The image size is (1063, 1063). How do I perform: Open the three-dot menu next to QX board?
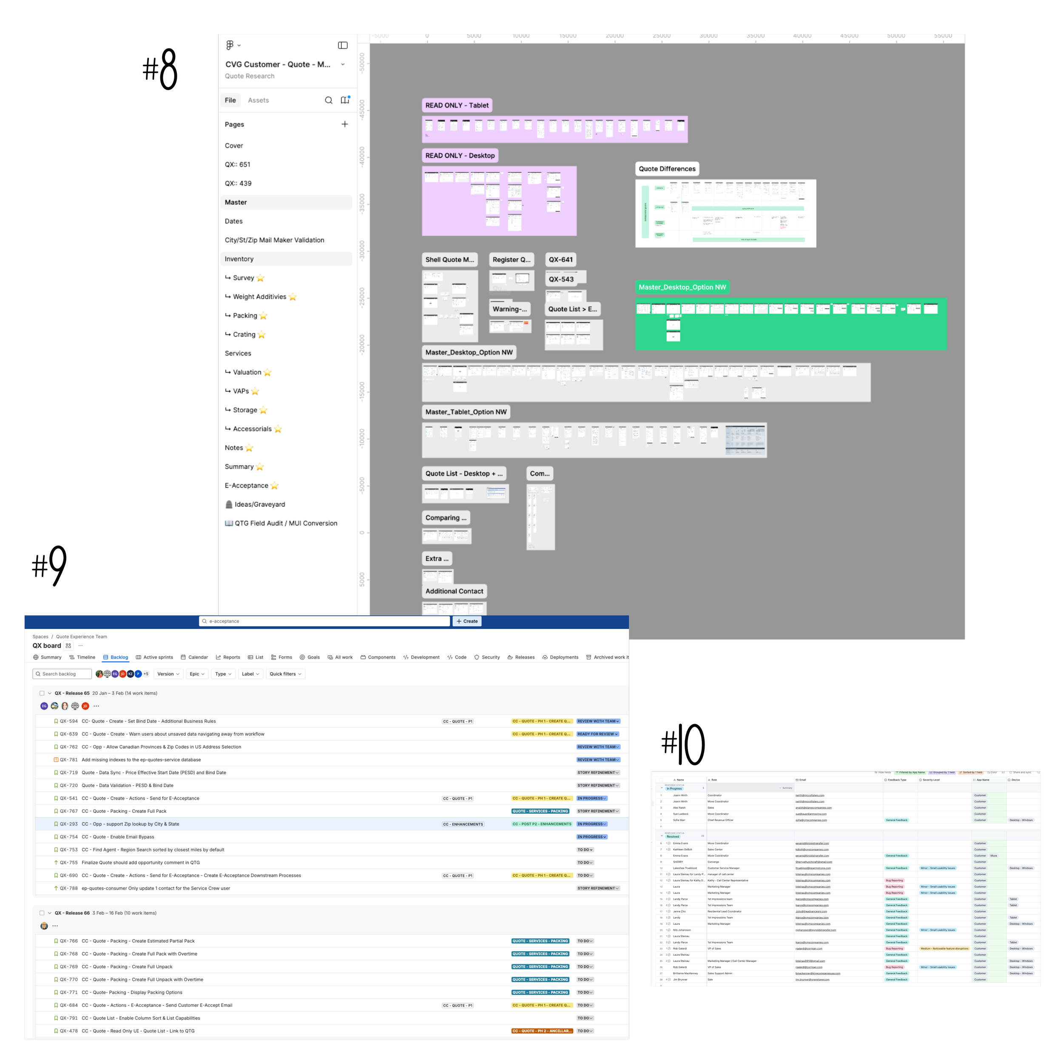pyautogui.click(x=81, y=645)
